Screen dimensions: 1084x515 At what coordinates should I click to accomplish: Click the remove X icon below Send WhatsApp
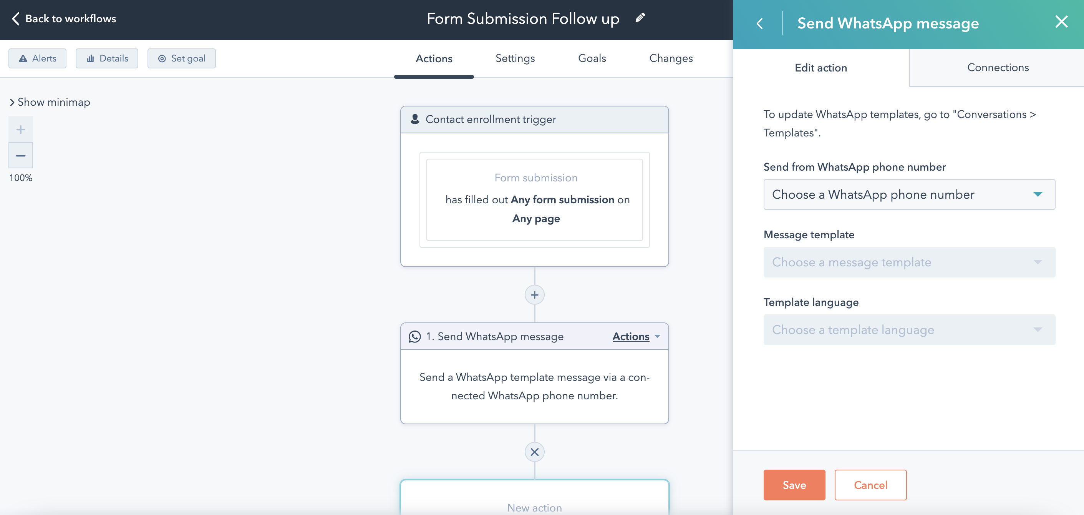click(535, 452)
